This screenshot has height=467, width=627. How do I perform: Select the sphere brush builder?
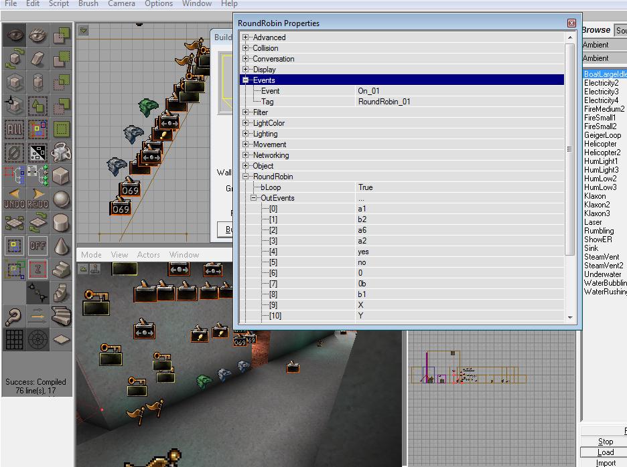pos(61,199)
